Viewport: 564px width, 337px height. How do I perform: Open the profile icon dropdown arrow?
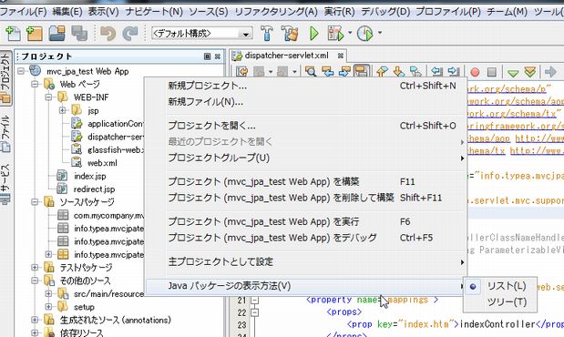pos(379,33)
